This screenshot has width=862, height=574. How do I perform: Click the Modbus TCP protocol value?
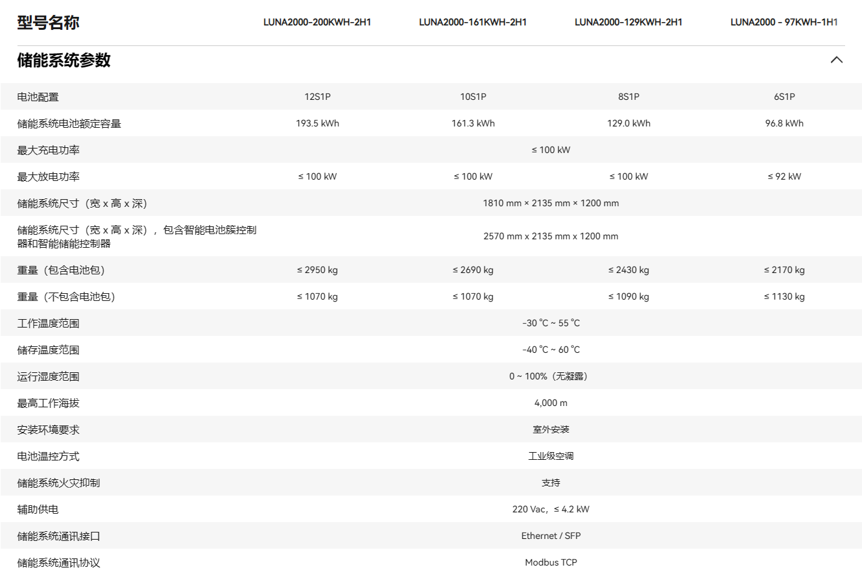pos(550,562)
